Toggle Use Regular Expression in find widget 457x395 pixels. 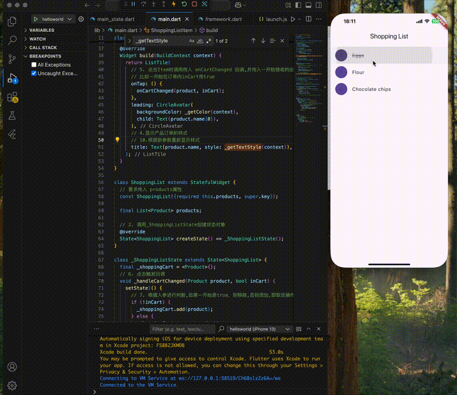tap(209, 41)
